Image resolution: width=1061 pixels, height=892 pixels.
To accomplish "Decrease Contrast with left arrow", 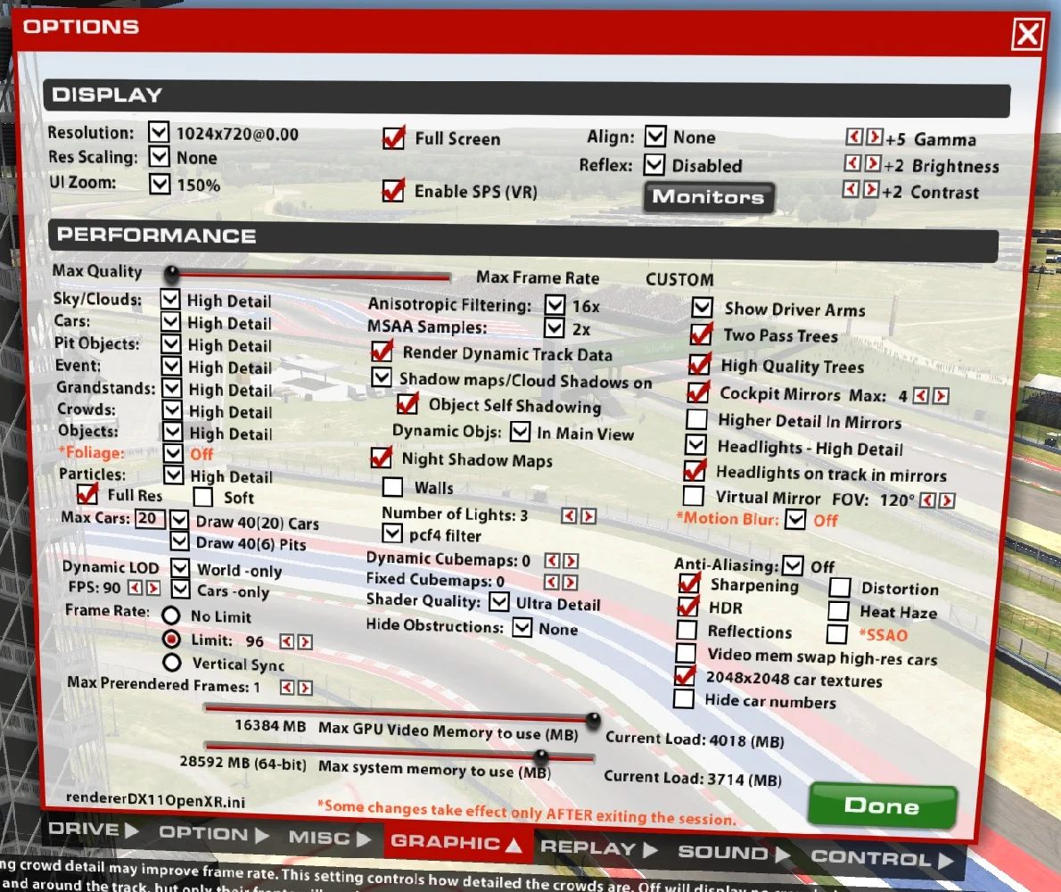I will [851, 189].
